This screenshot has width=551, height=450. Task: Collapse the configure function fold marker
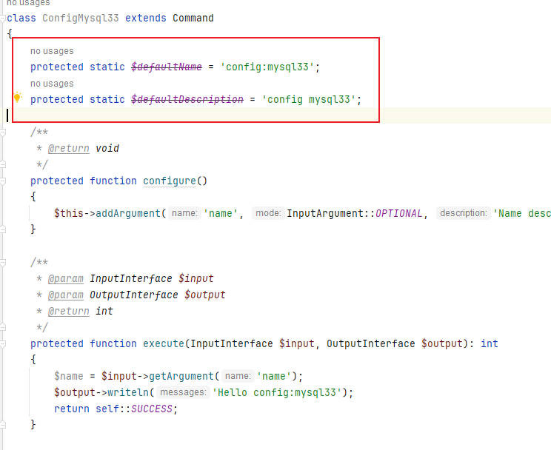(x=3, y=181)
